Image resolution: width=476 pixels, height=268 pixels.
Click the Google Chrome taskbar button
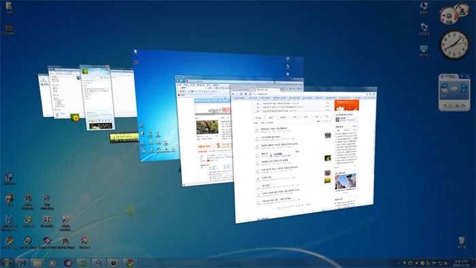pos(130,263)
